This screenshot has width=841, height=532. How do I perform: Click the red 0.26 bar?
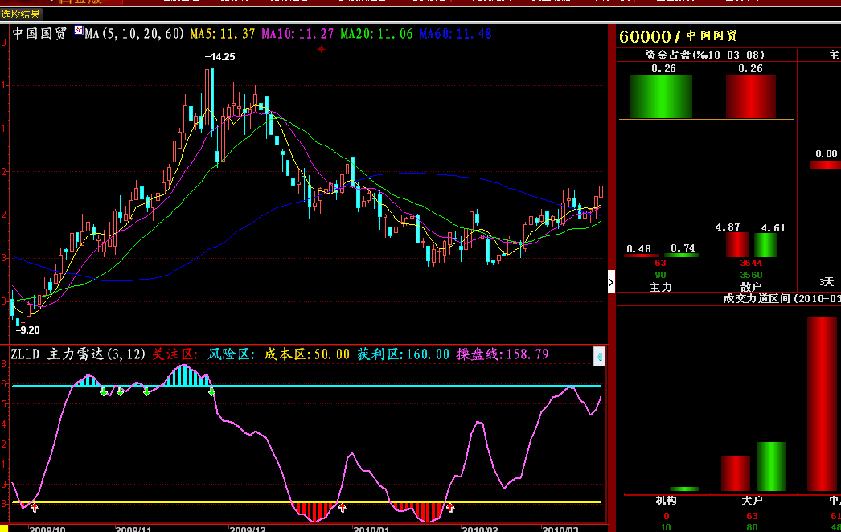click(x=750, y=96)
